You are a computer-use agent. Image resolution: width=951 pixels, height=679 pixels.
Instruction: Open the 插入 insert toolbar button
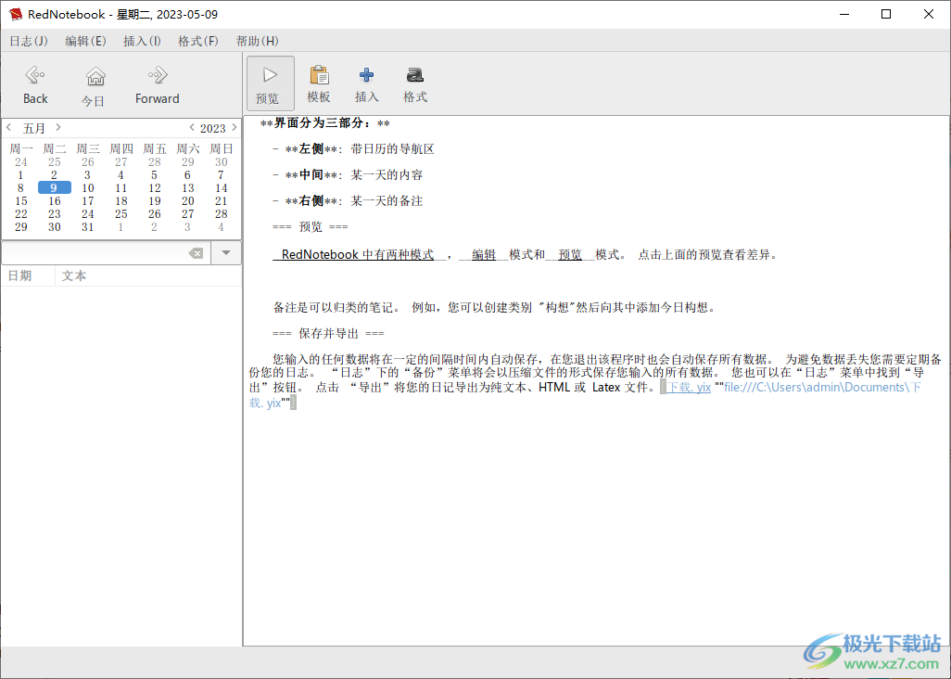pos(366,83)
